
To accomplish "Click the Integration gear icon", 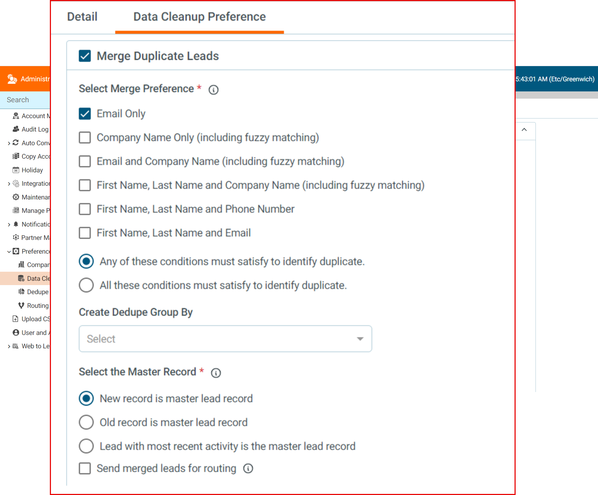I will [x=16, y=184].
